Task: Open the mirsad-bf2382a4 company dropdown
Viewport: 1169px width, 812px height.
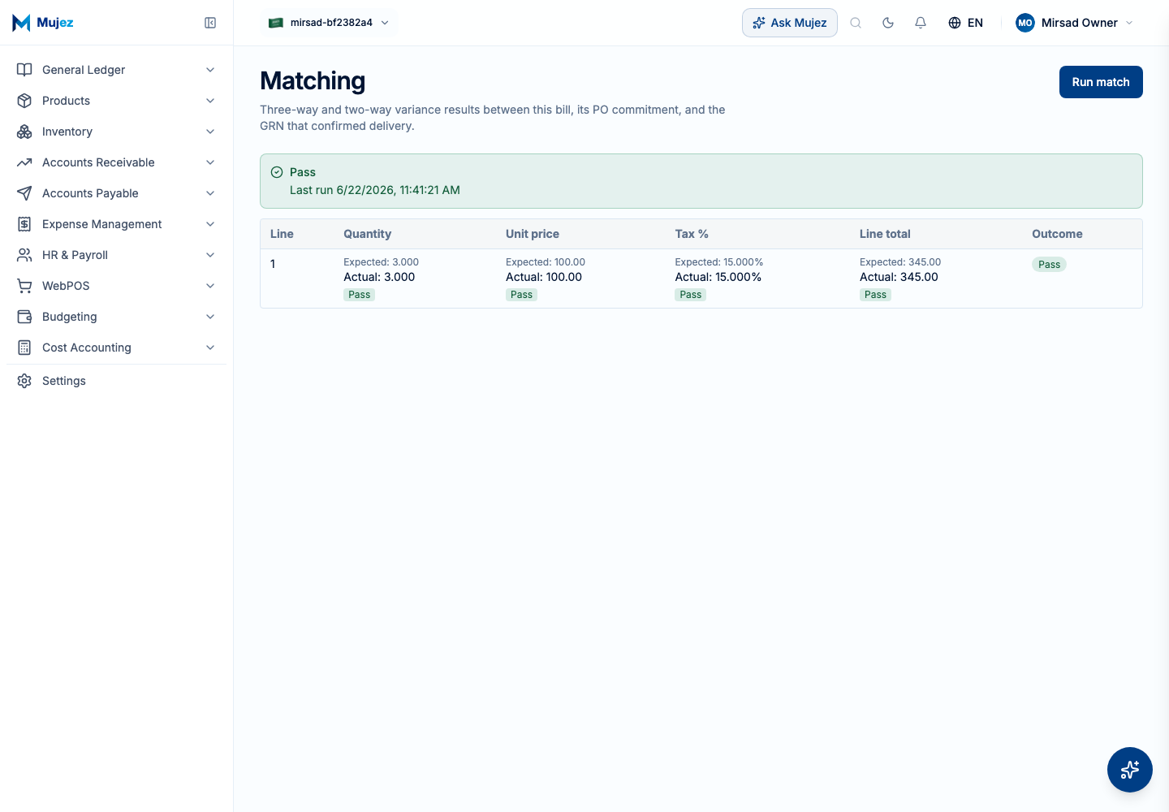Action: (x=330, y=23)
